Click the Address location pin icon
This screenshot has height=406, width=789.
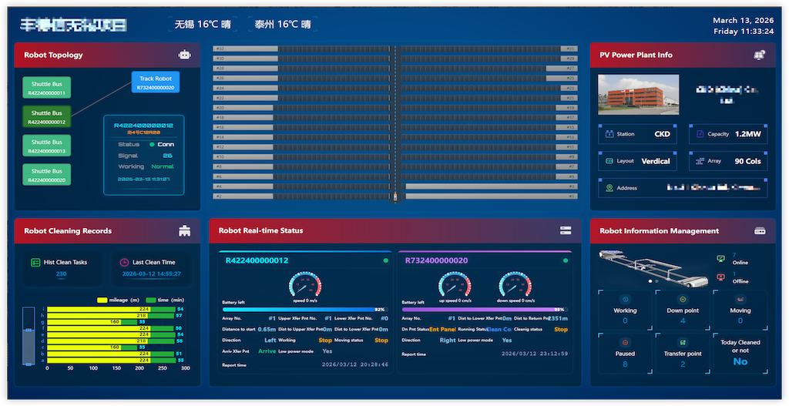pyautogui.click(x=609, y=188)
